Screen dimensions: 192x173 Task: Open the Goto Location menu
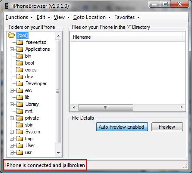pyautogui.click(x=92, y=17)
